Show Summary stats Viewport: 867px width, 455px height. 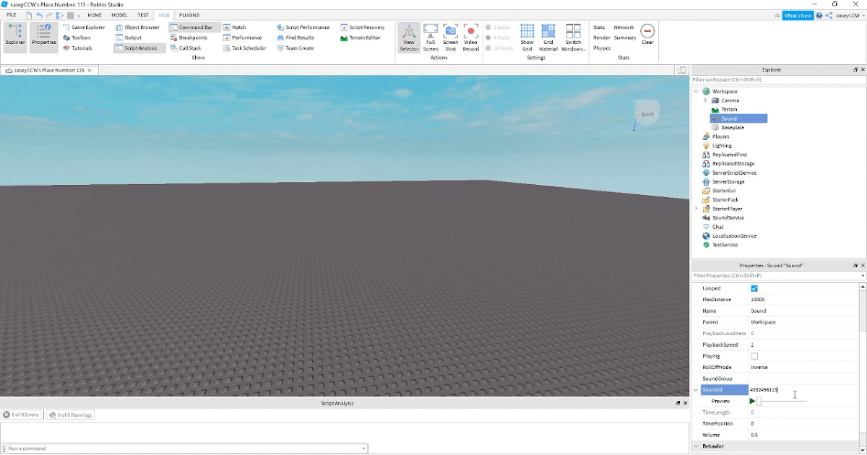(625, 38)
